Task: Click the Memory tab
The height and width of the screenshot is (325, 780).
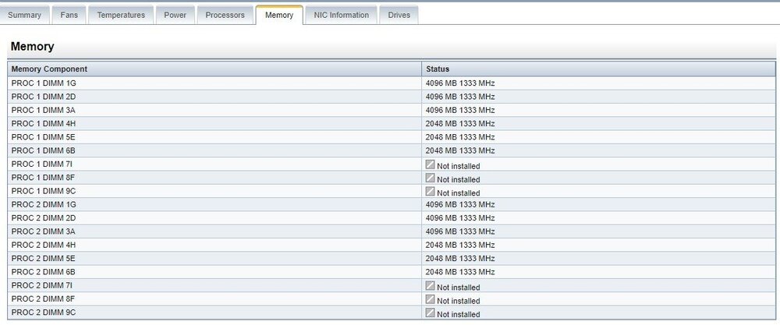Action: point(279,15)
